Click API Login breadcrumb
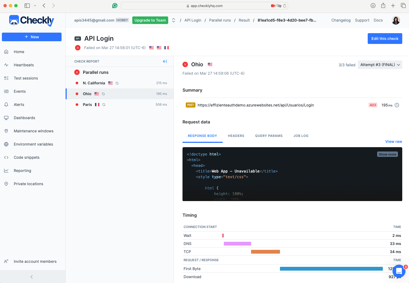The height and width of the screenshot is (283, 409). 193,20
